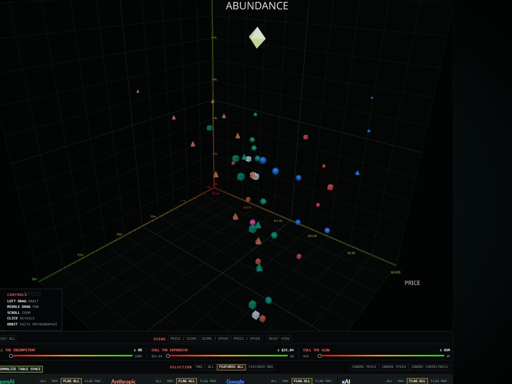Set selection to MAX
The height and width of the screenshot is (384, 512).
(199, 366)
